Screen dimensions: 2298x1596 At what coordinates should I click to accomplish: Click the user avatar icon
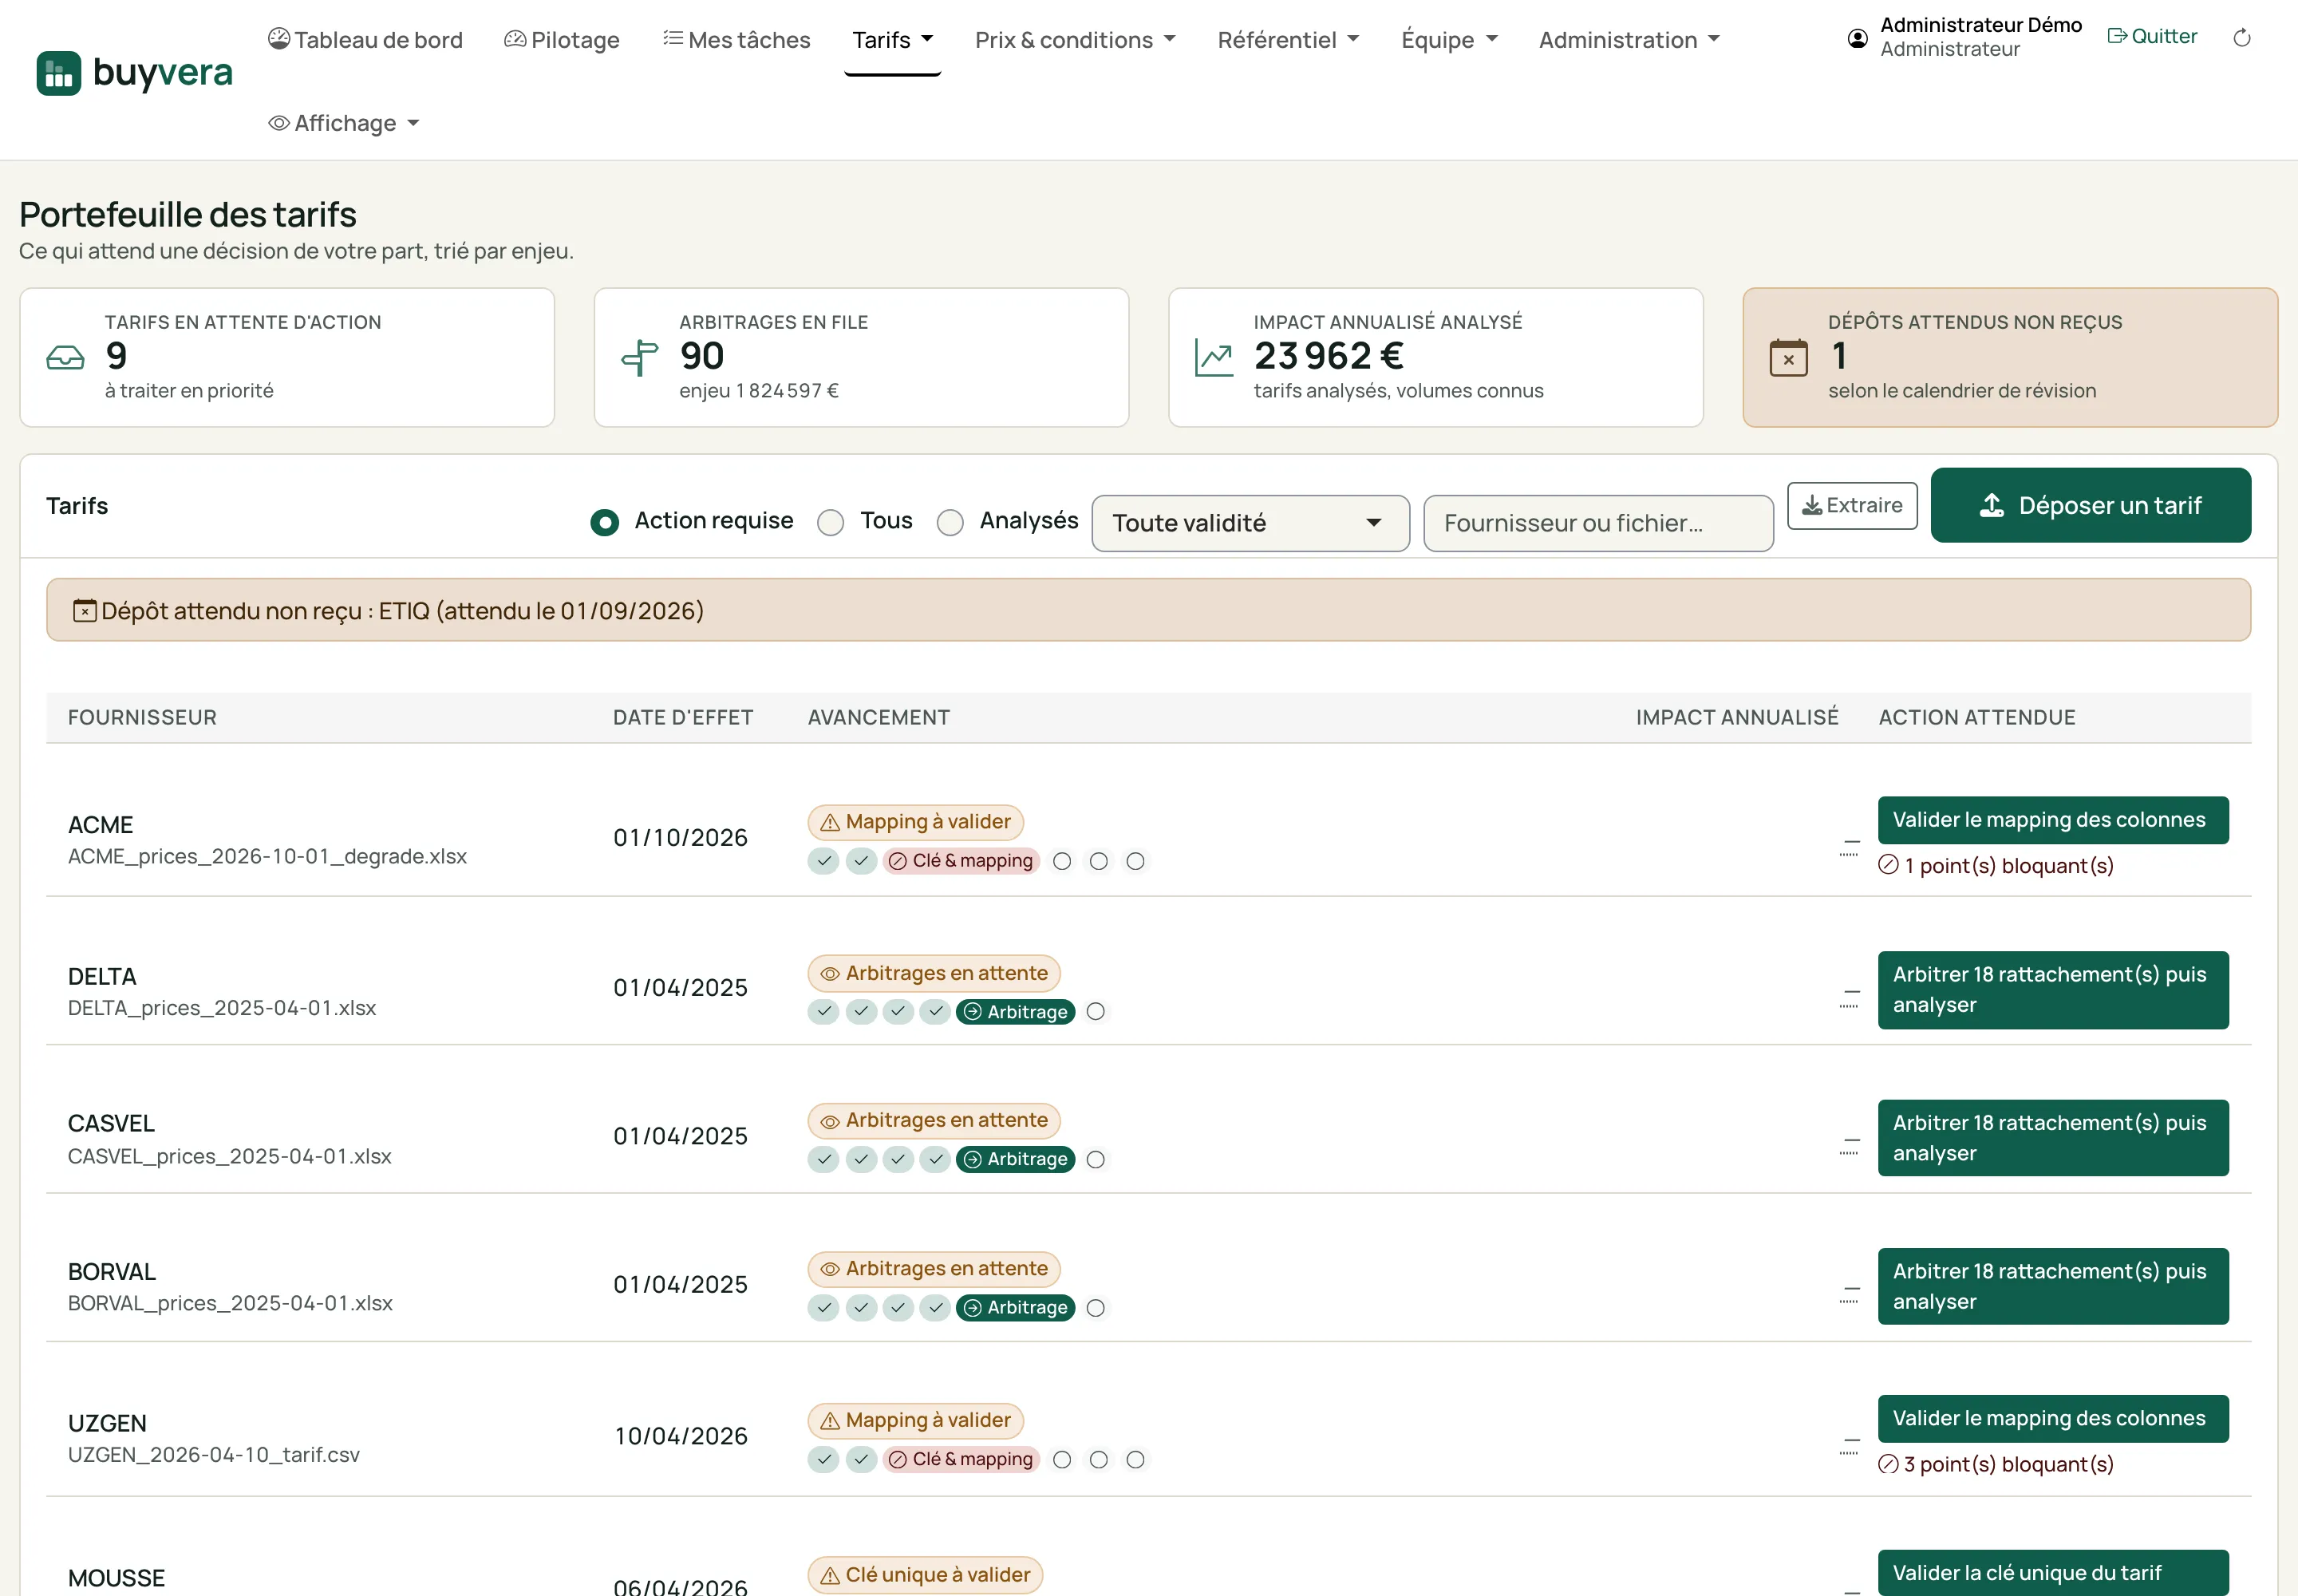tap(1857, 38)
